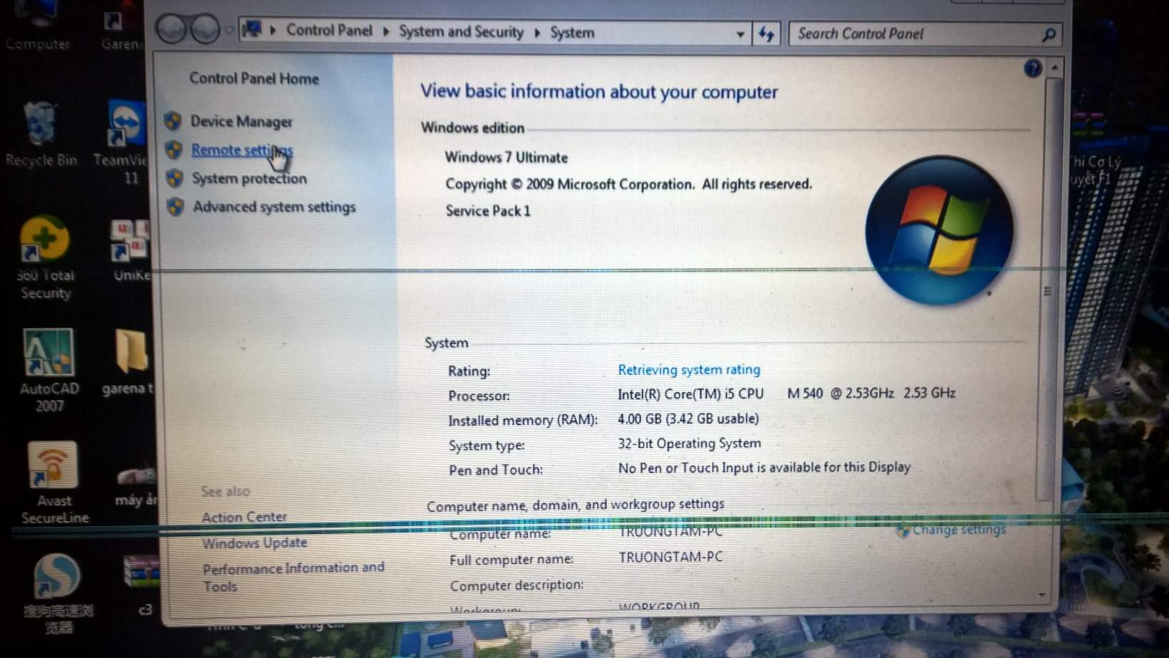Open Action Center link

tap(244, 517)
